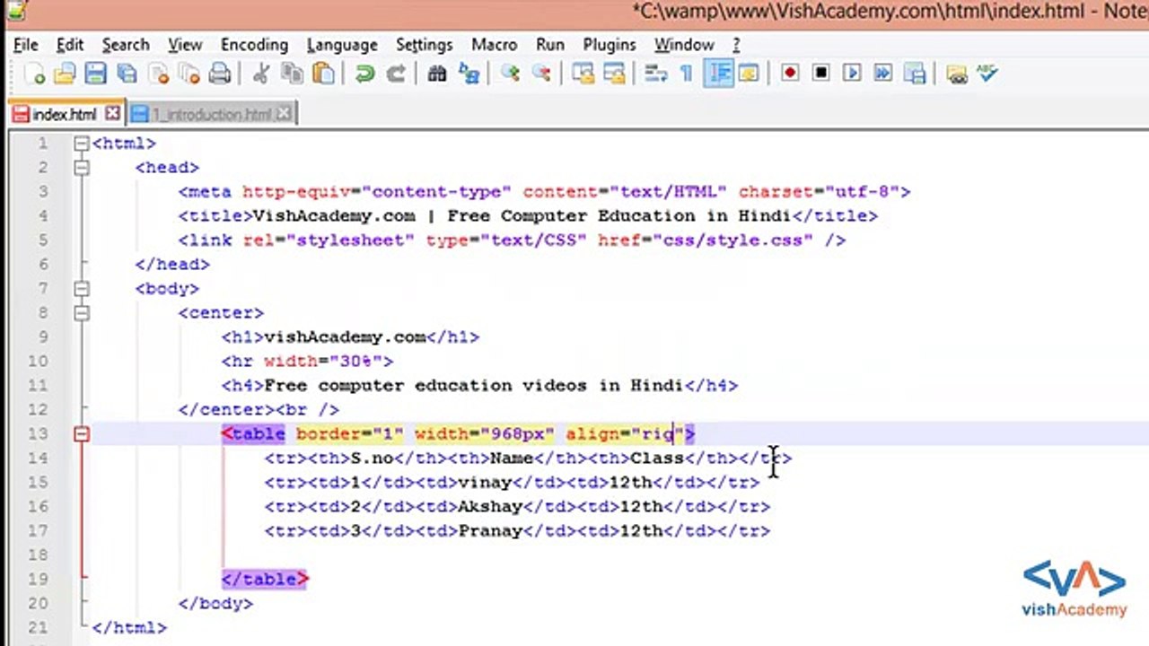Toggle Show All Characters pilcrow icon

(x=687, y=74)
